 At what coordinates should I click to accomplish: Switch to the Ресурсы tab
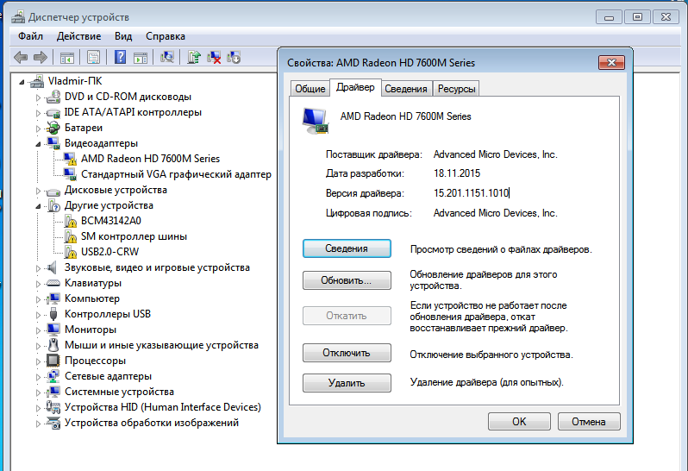456,89
